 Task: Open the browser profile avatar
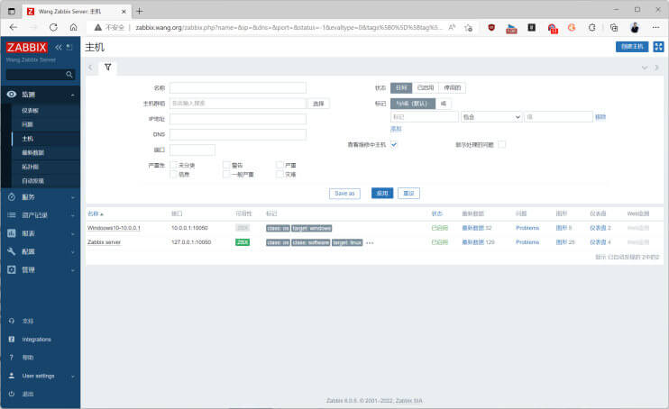point(635,28)
